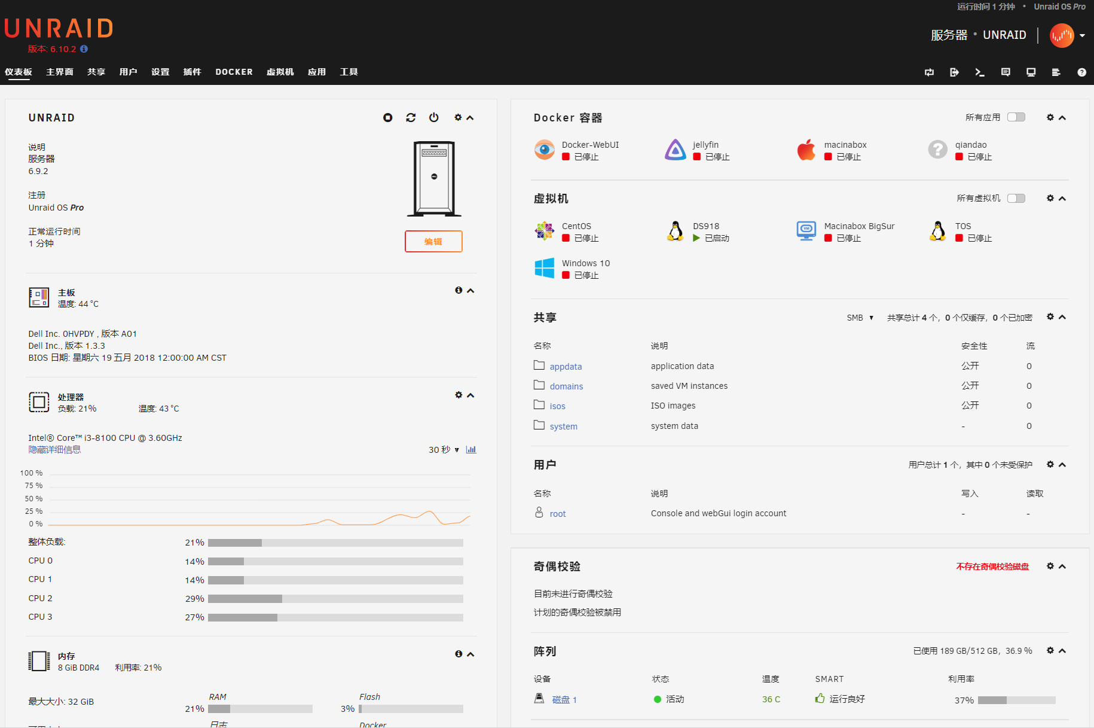Image resolution: width=1094 pixels, height=728 pixels.
Task: Click the DS918 penguin icon
Action: [676, 231]
